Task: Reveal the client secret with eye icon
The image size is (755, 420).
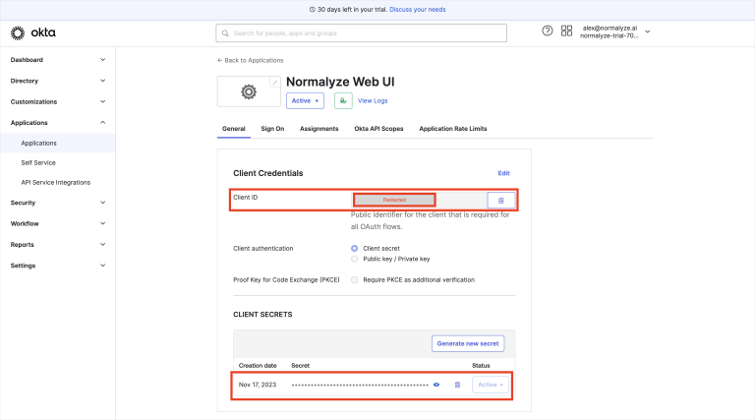Action: (x=436, y=385)
